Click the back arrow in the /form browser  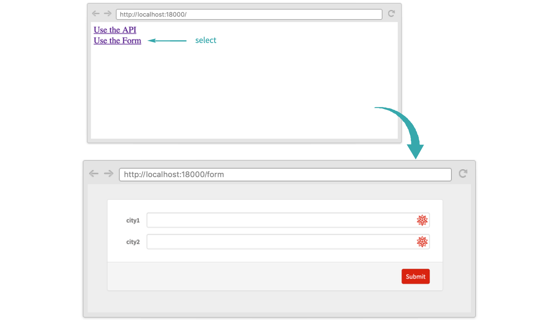(x=94, y=174)
